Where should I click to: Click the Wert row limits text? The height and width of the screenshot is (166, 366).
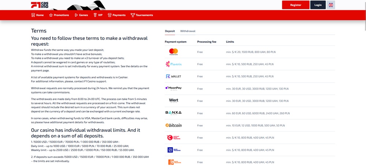pos(257,101)
